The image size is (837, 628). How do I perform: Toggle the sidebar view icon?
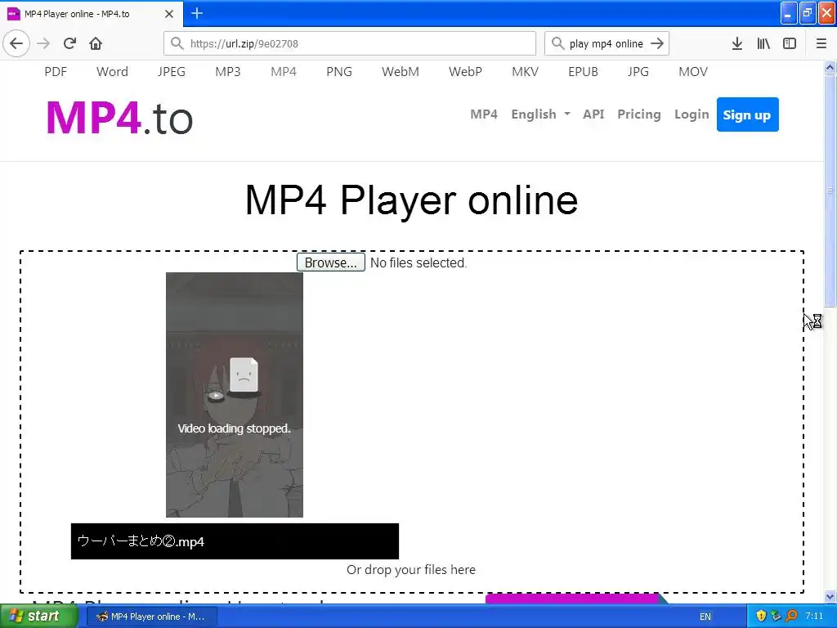(790, 43)
